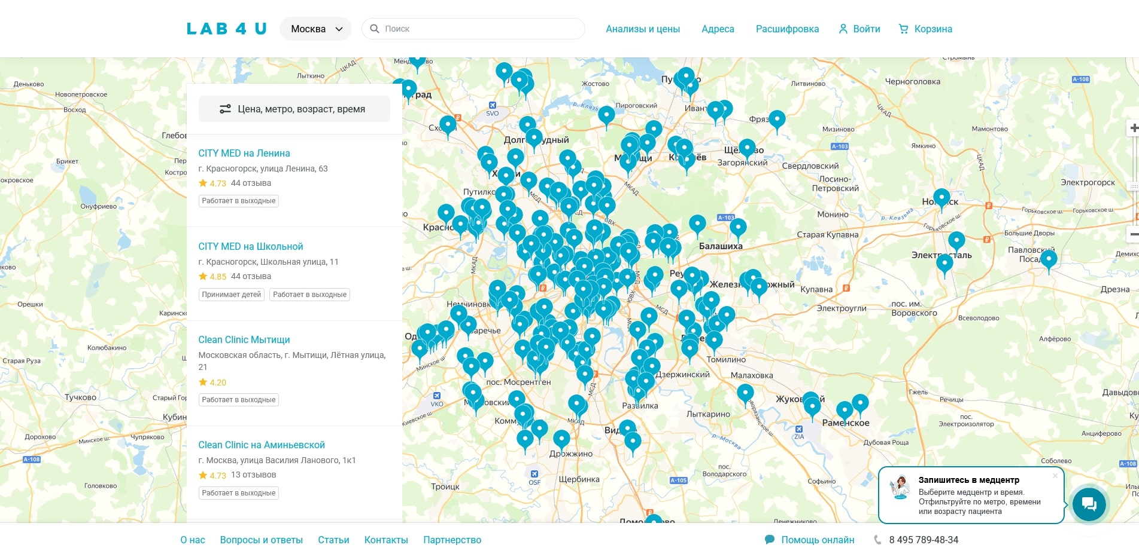Open the Москва city dropdown
This screenshot has height=554, width=1139.
click(x=315, y=29)
